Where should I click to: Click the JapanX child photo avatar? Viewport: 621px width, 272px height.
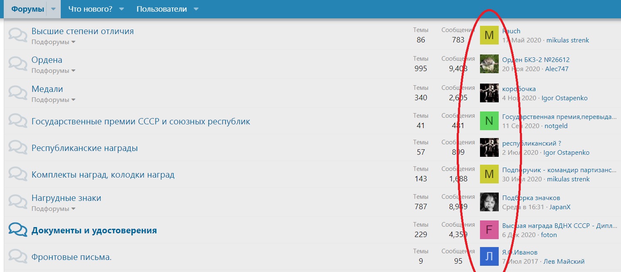[x=489, y=202]
